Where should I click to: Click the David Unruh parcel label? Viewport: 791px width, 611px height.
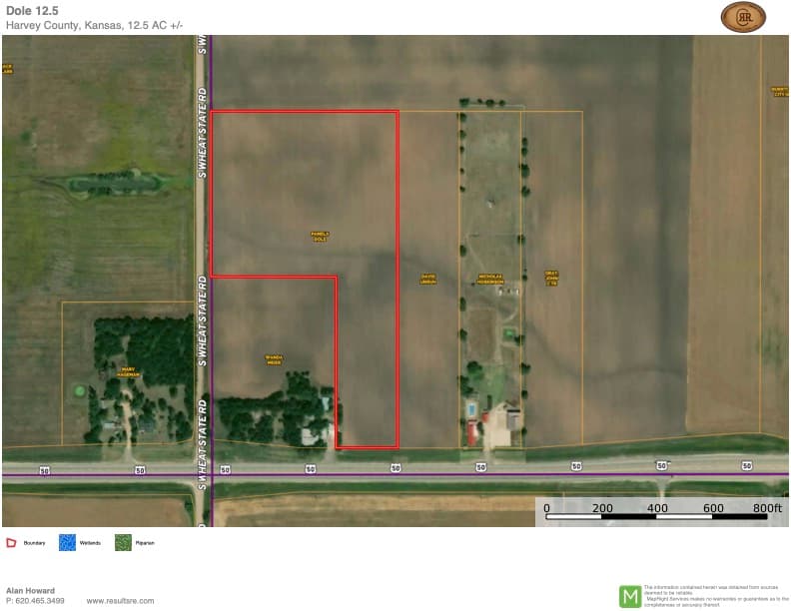428,280
